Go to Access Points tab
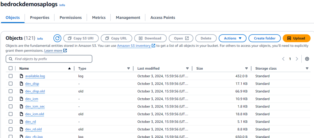This screenshot has width=314, height=138. 163,17
